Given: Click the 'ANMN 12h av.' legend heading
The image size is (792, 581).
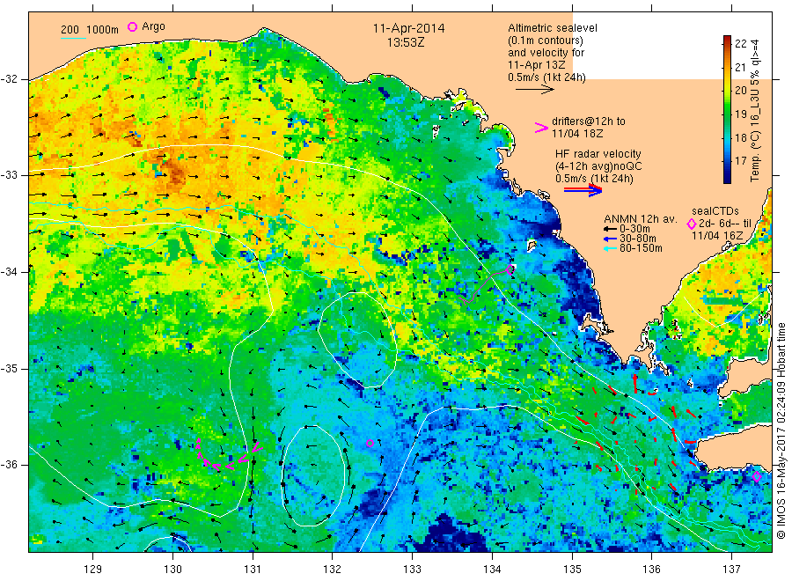Looking at the screenshot, I should click(x=640, y=219).
